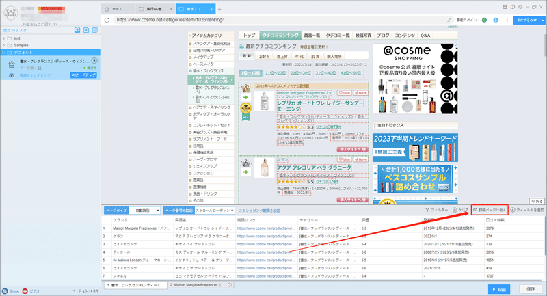
Task: Expand the Samples folder in the task tree
Action: (x=4, y=45)
